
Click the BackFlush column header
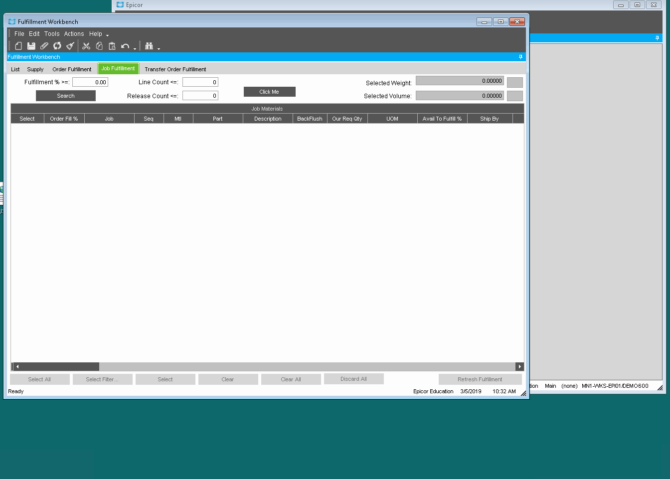click(310, 119)
